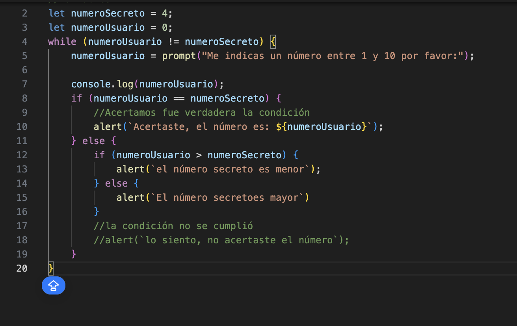Screen dimensions: 517x326
Task: Click the closing brace on line 19
Action: coord(74,254)
